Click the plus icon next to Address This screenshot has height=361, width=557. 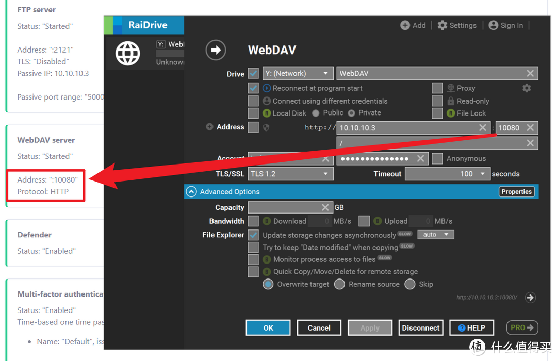click(209, 127)
